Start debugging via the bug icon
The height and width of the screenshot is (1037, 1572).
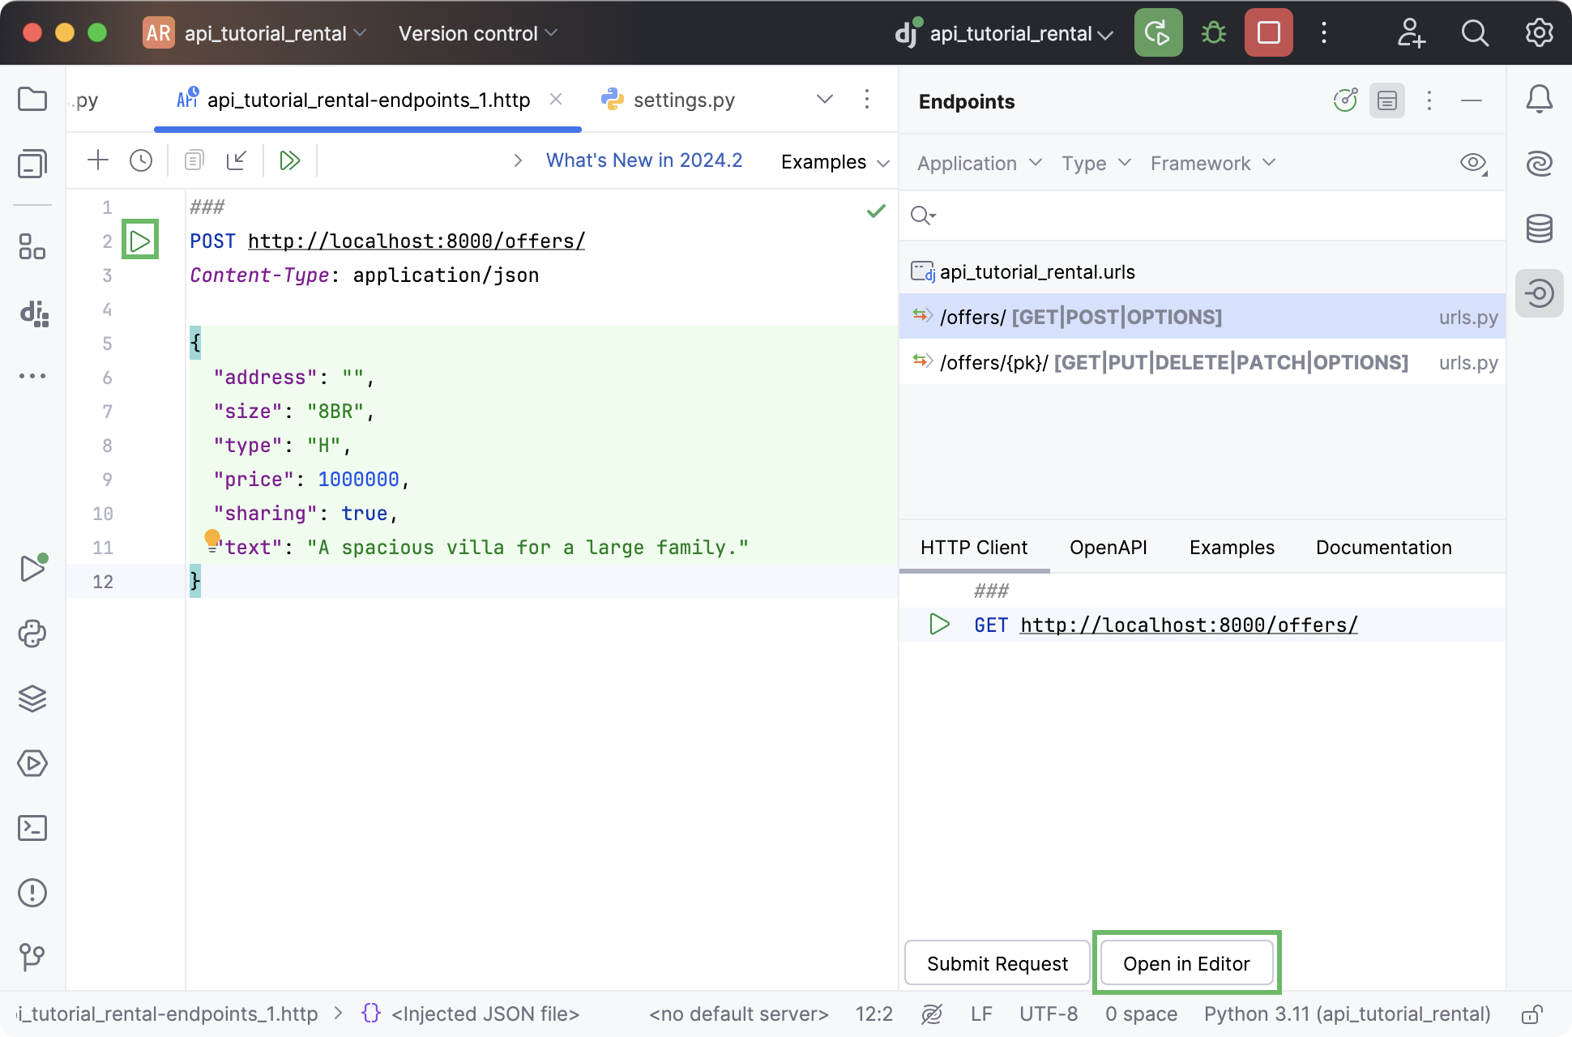[1213, 32]
